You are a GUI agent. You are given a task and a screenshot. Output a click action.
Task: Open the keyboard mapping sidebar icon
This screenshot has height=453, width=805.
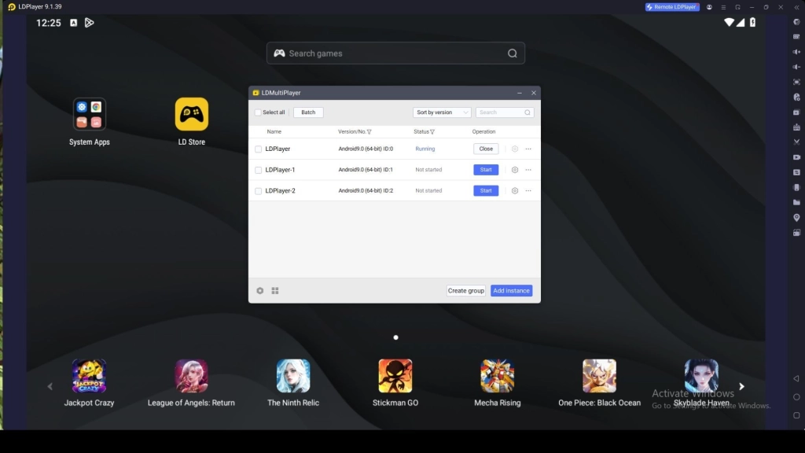pos(796,37)
